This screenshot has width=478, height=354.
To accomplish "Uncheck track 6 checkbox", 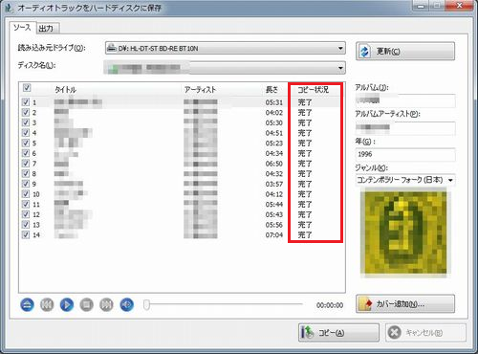I will [26, 153].
